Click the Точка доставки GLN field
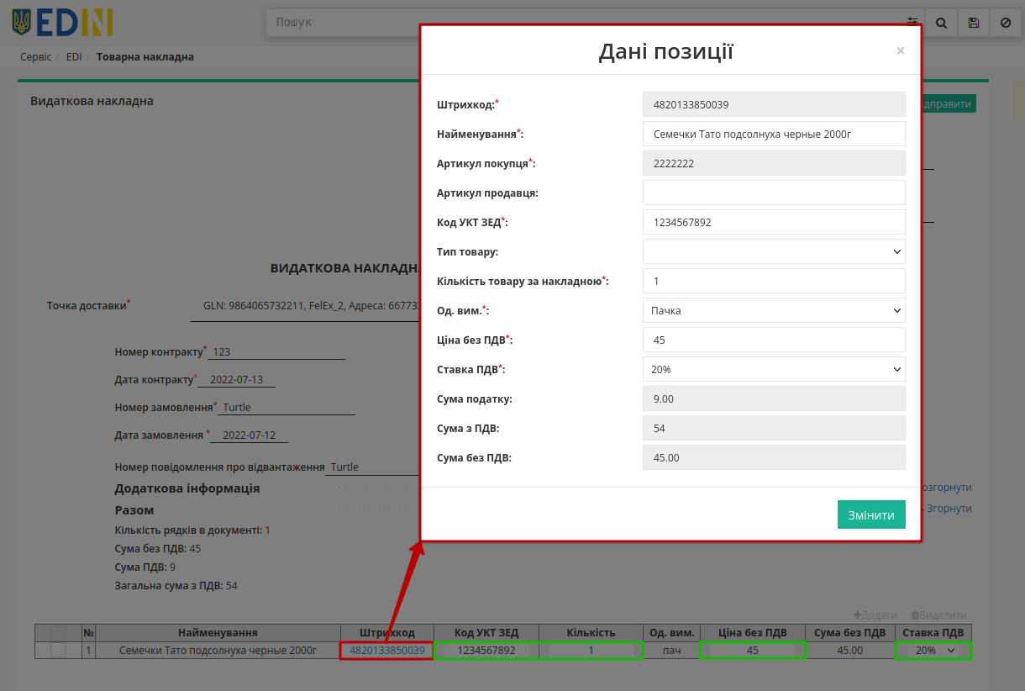The height and width of the screenshot is (691, 1025). (x=305, y=307)
